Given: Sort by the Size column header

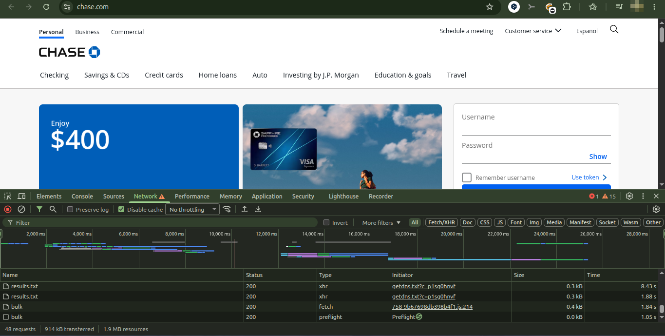Looking at the screenshot, I should (548, 275).
